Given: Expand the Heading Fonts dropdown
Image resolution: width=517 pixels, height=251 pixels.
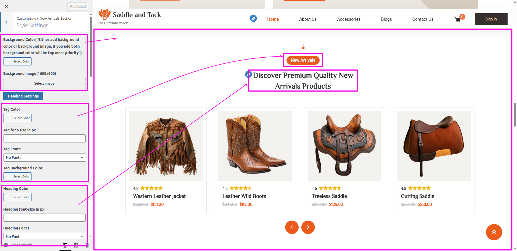Looking at the screenshot, I should point(44,236).
